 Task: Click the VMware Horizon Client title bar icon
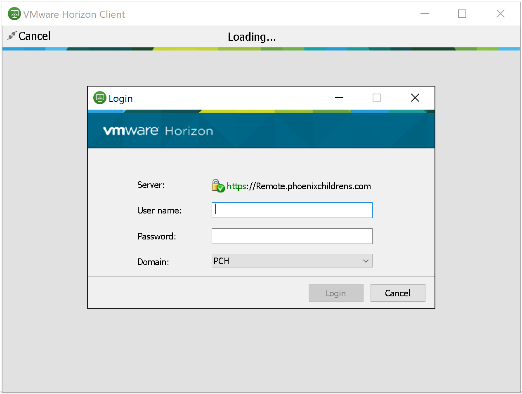click(14, 14)
